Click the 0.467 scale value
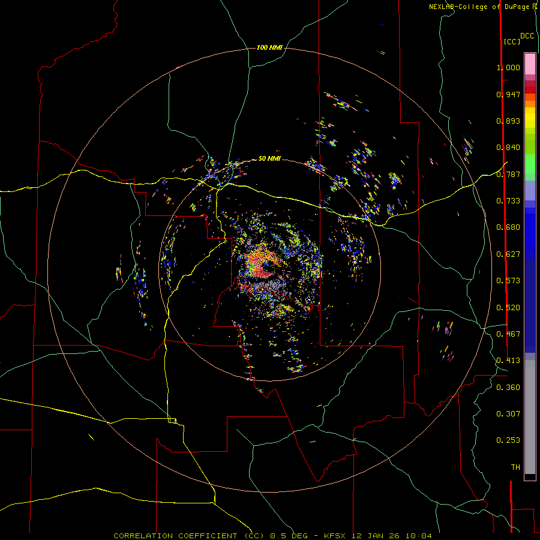The width and height of the screenshot is (540, 540). click(x=508, y=334)
